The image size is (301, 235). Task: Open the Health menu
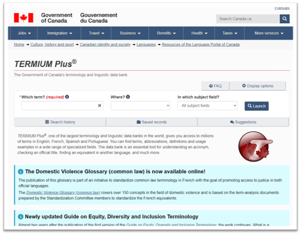(199, 33)
